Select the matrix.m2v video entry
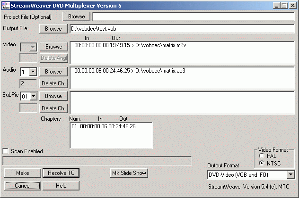This screenshot has height=198, width=299. coord(130,45)
